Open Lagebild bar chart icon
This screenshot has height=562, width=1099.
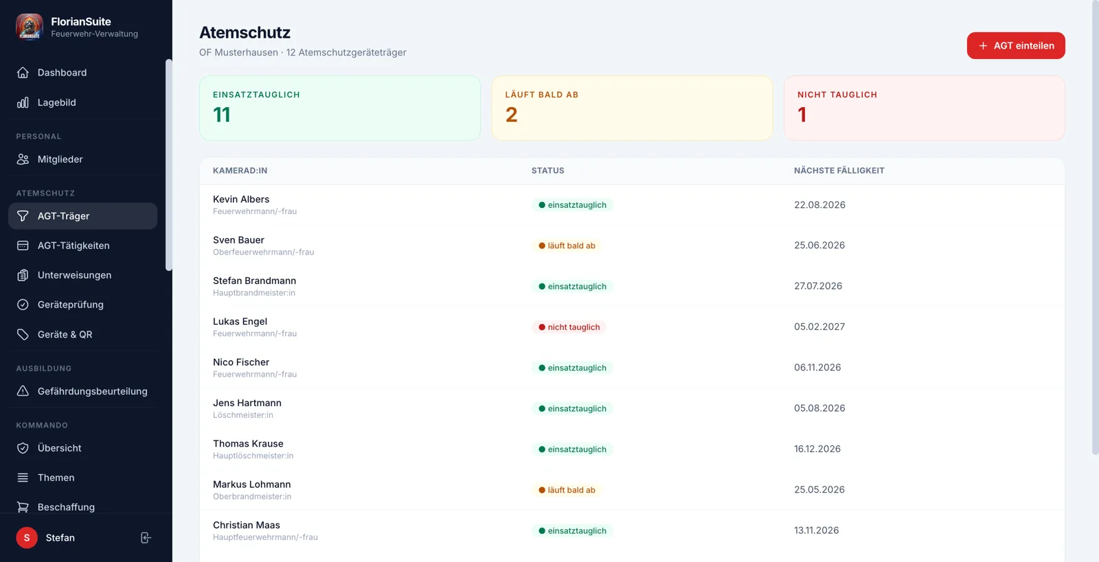click(23, 102)
